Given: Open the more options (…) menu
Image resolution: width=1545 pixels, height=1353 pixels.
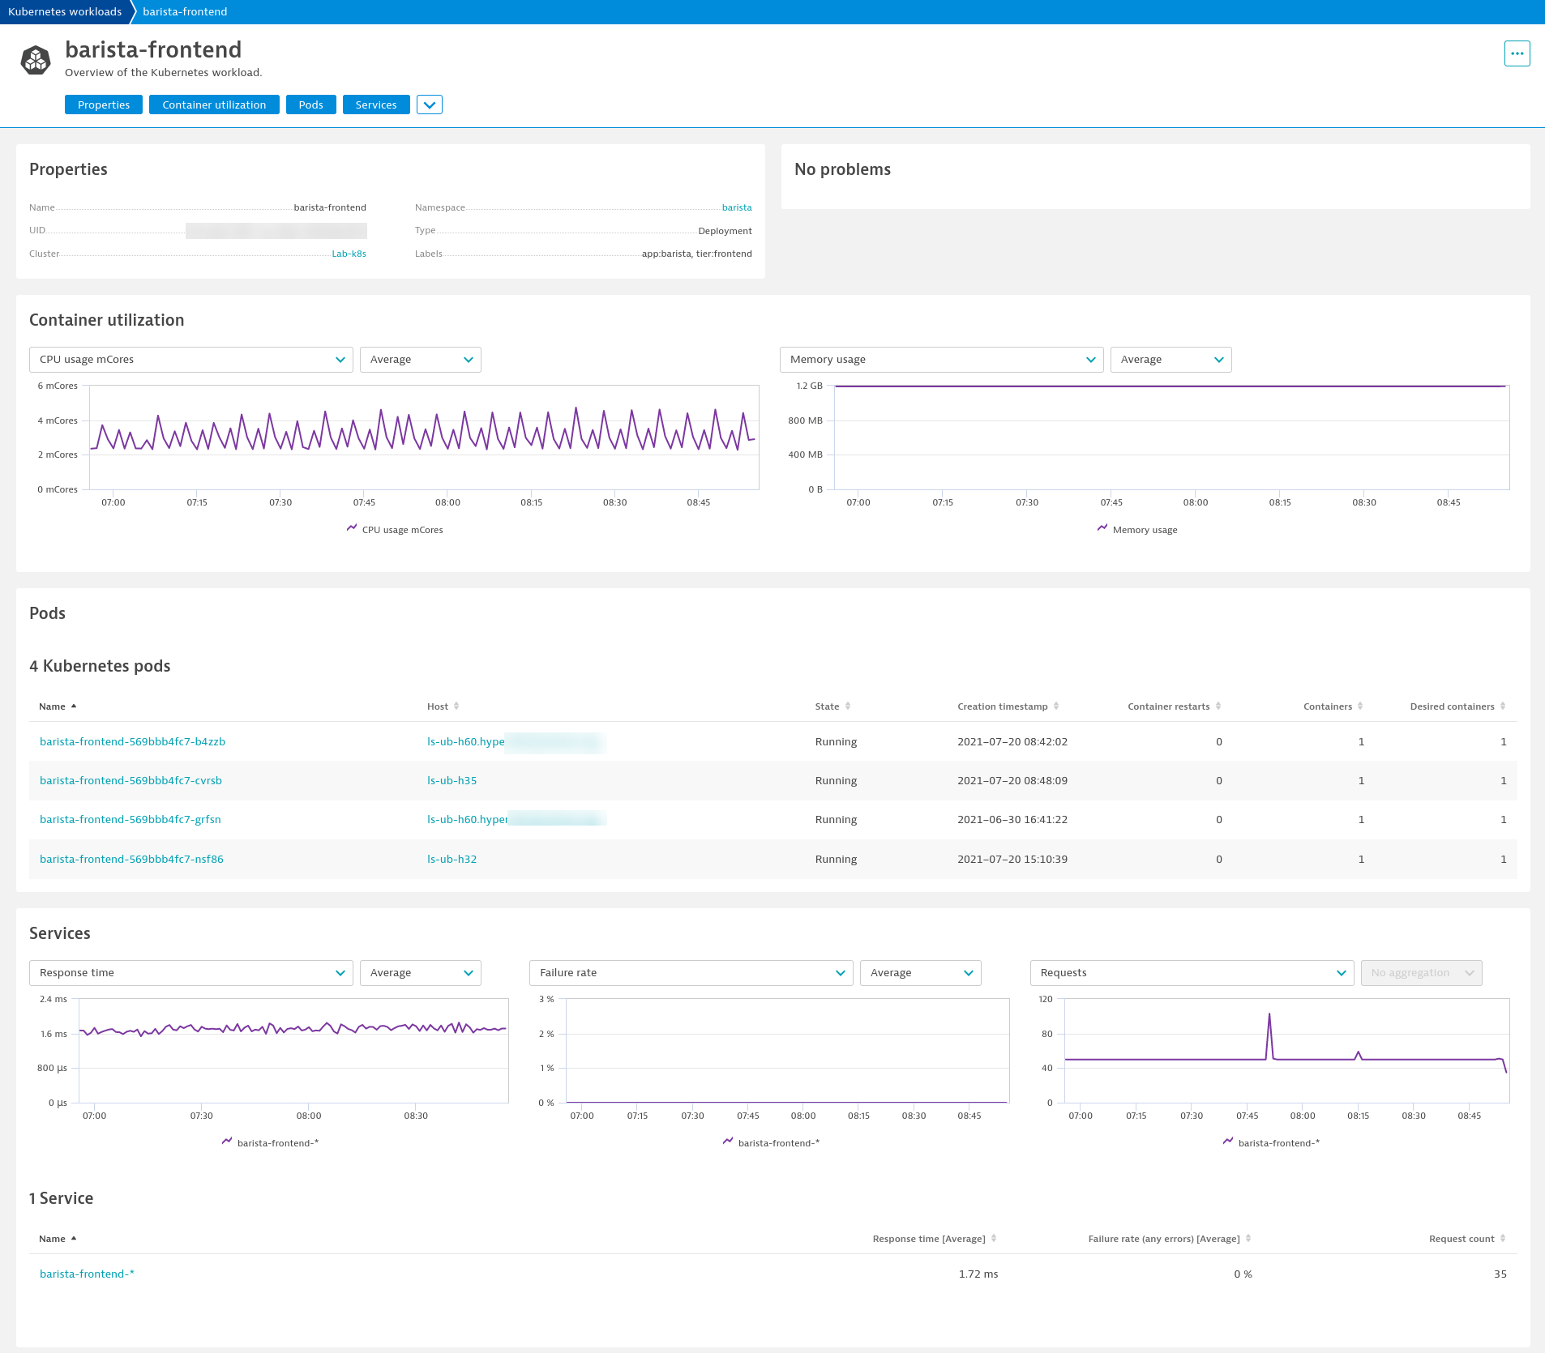Looking at the screenshot, I should [x=1517, y=53].
